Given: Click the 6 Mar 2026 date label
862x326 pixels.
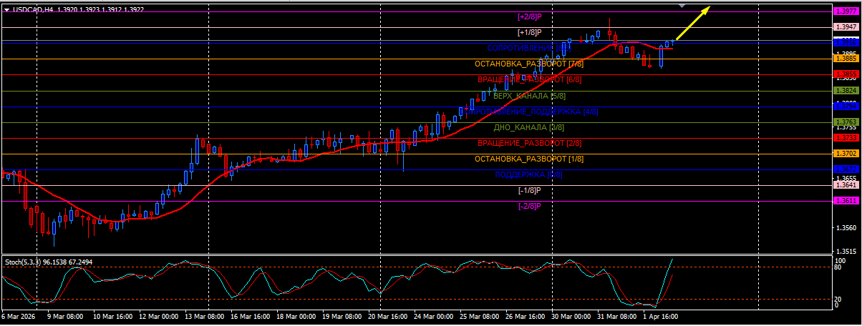Looking at the screenshot, I should 18,316.
